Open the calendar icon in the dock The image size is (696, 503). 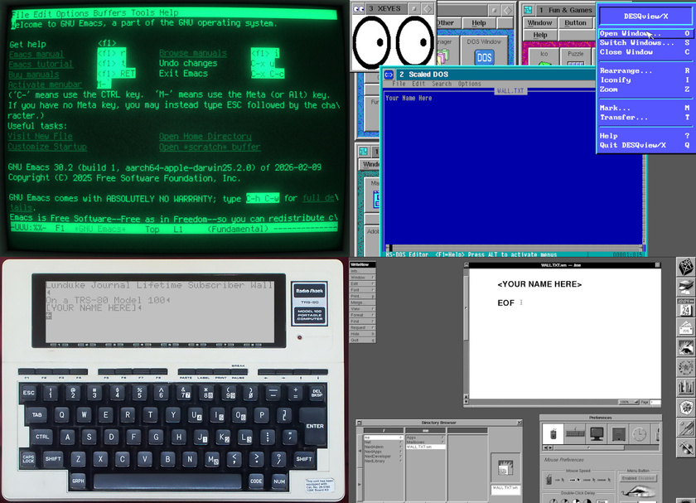[x=686, y=307]
